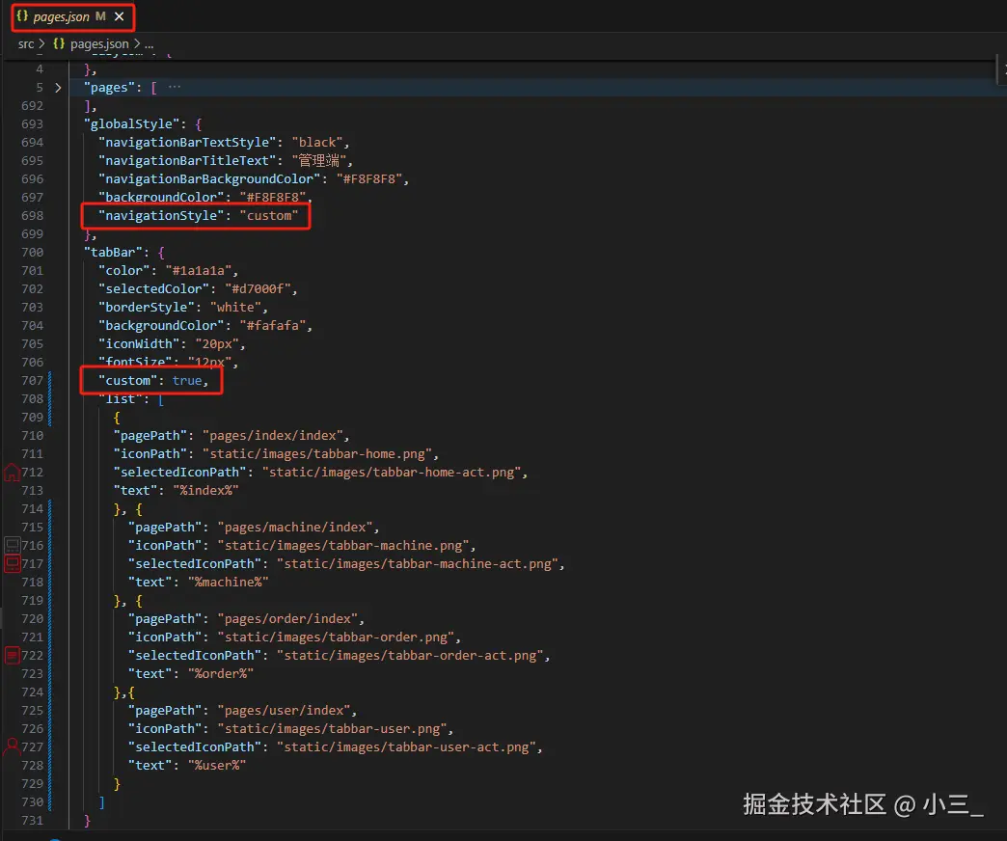Click the "#1a1a1a" color value
Image resolution: width=1007 pixels, height=841 pixels.
tap(199, 270)
